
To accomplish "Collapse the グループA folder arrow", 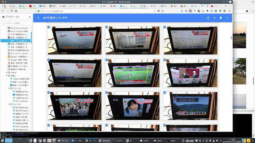I will [9, 88].
